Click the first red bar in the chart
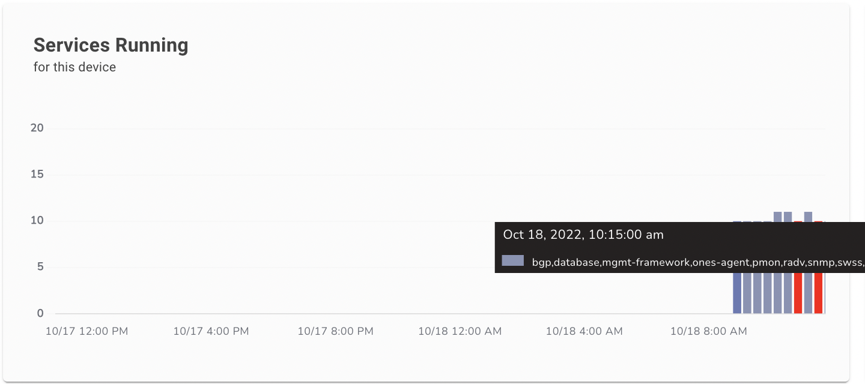 (798, 294)
